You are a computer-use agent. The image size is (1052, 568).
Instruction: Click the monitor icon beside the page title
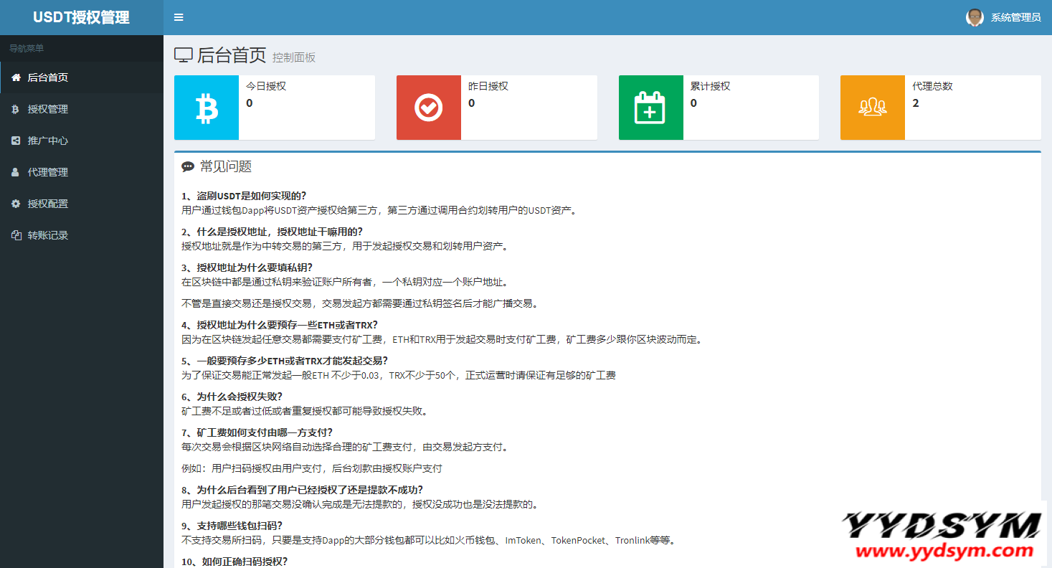coord(184,55)
